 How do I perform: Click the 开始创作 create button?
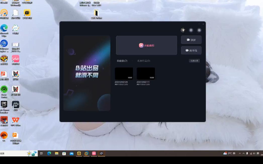146,45
